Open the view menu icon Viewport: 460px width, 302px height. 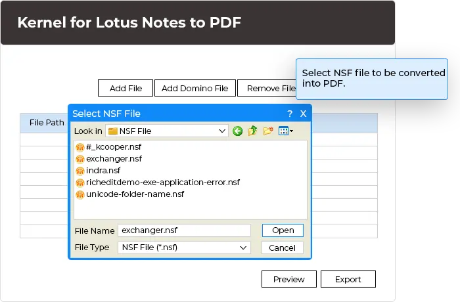(285, 131)
